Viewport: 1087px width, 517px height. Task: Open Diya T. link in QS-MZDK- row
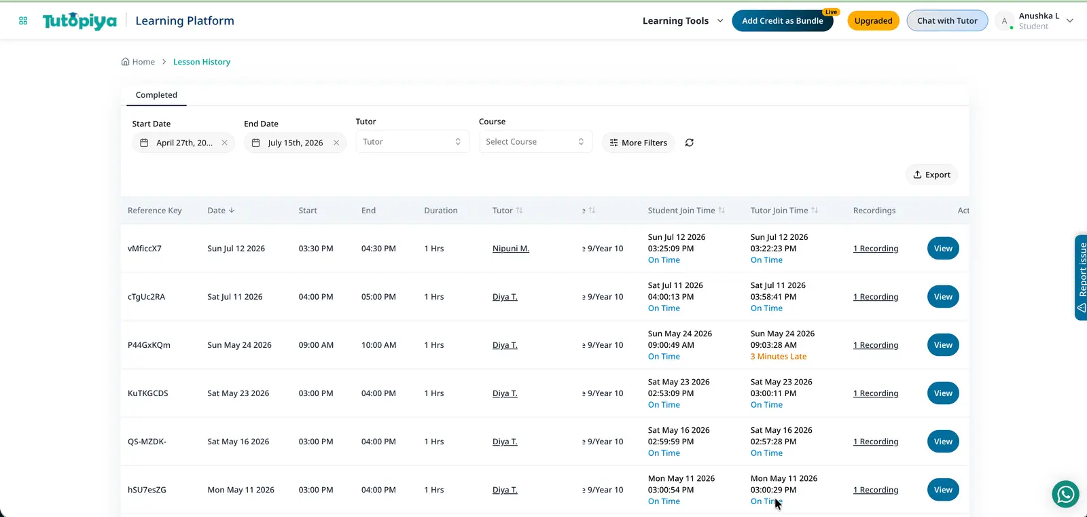tap(505, 442)
